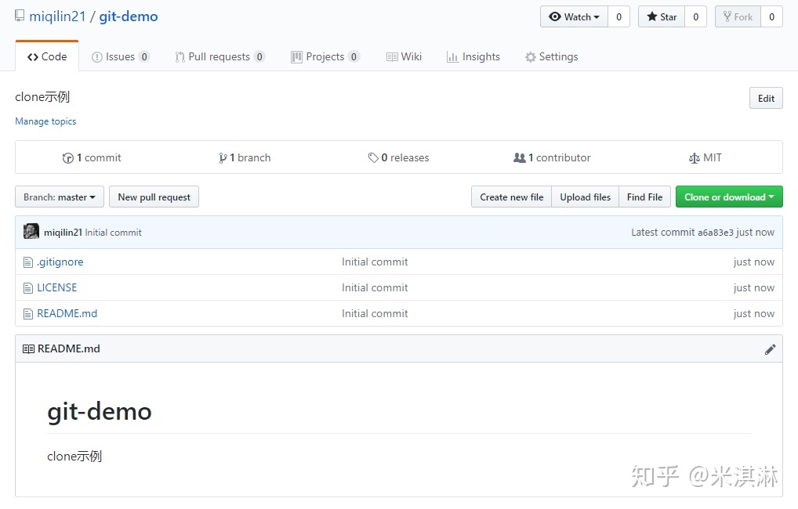Click Manage topics link
Viewport: 798px width, 509px height.
[45, 121]
